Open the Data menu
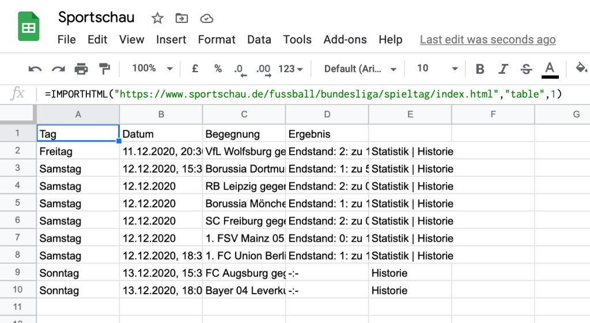 click(x=259, y=40)
